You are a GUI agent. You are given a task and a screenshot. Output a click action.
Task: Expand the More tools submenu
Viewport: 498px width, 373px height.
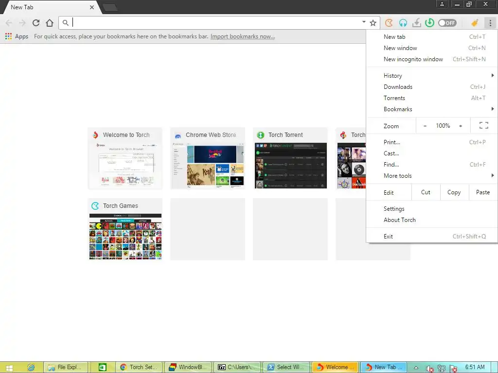[x=432, y=175]
